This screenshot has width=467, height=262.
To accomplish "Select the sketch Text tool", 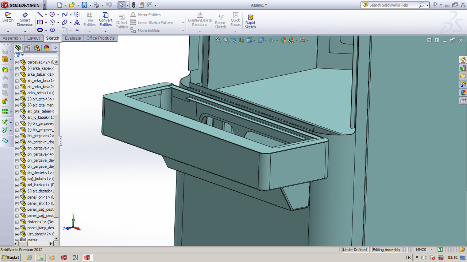I will [77, 23].
